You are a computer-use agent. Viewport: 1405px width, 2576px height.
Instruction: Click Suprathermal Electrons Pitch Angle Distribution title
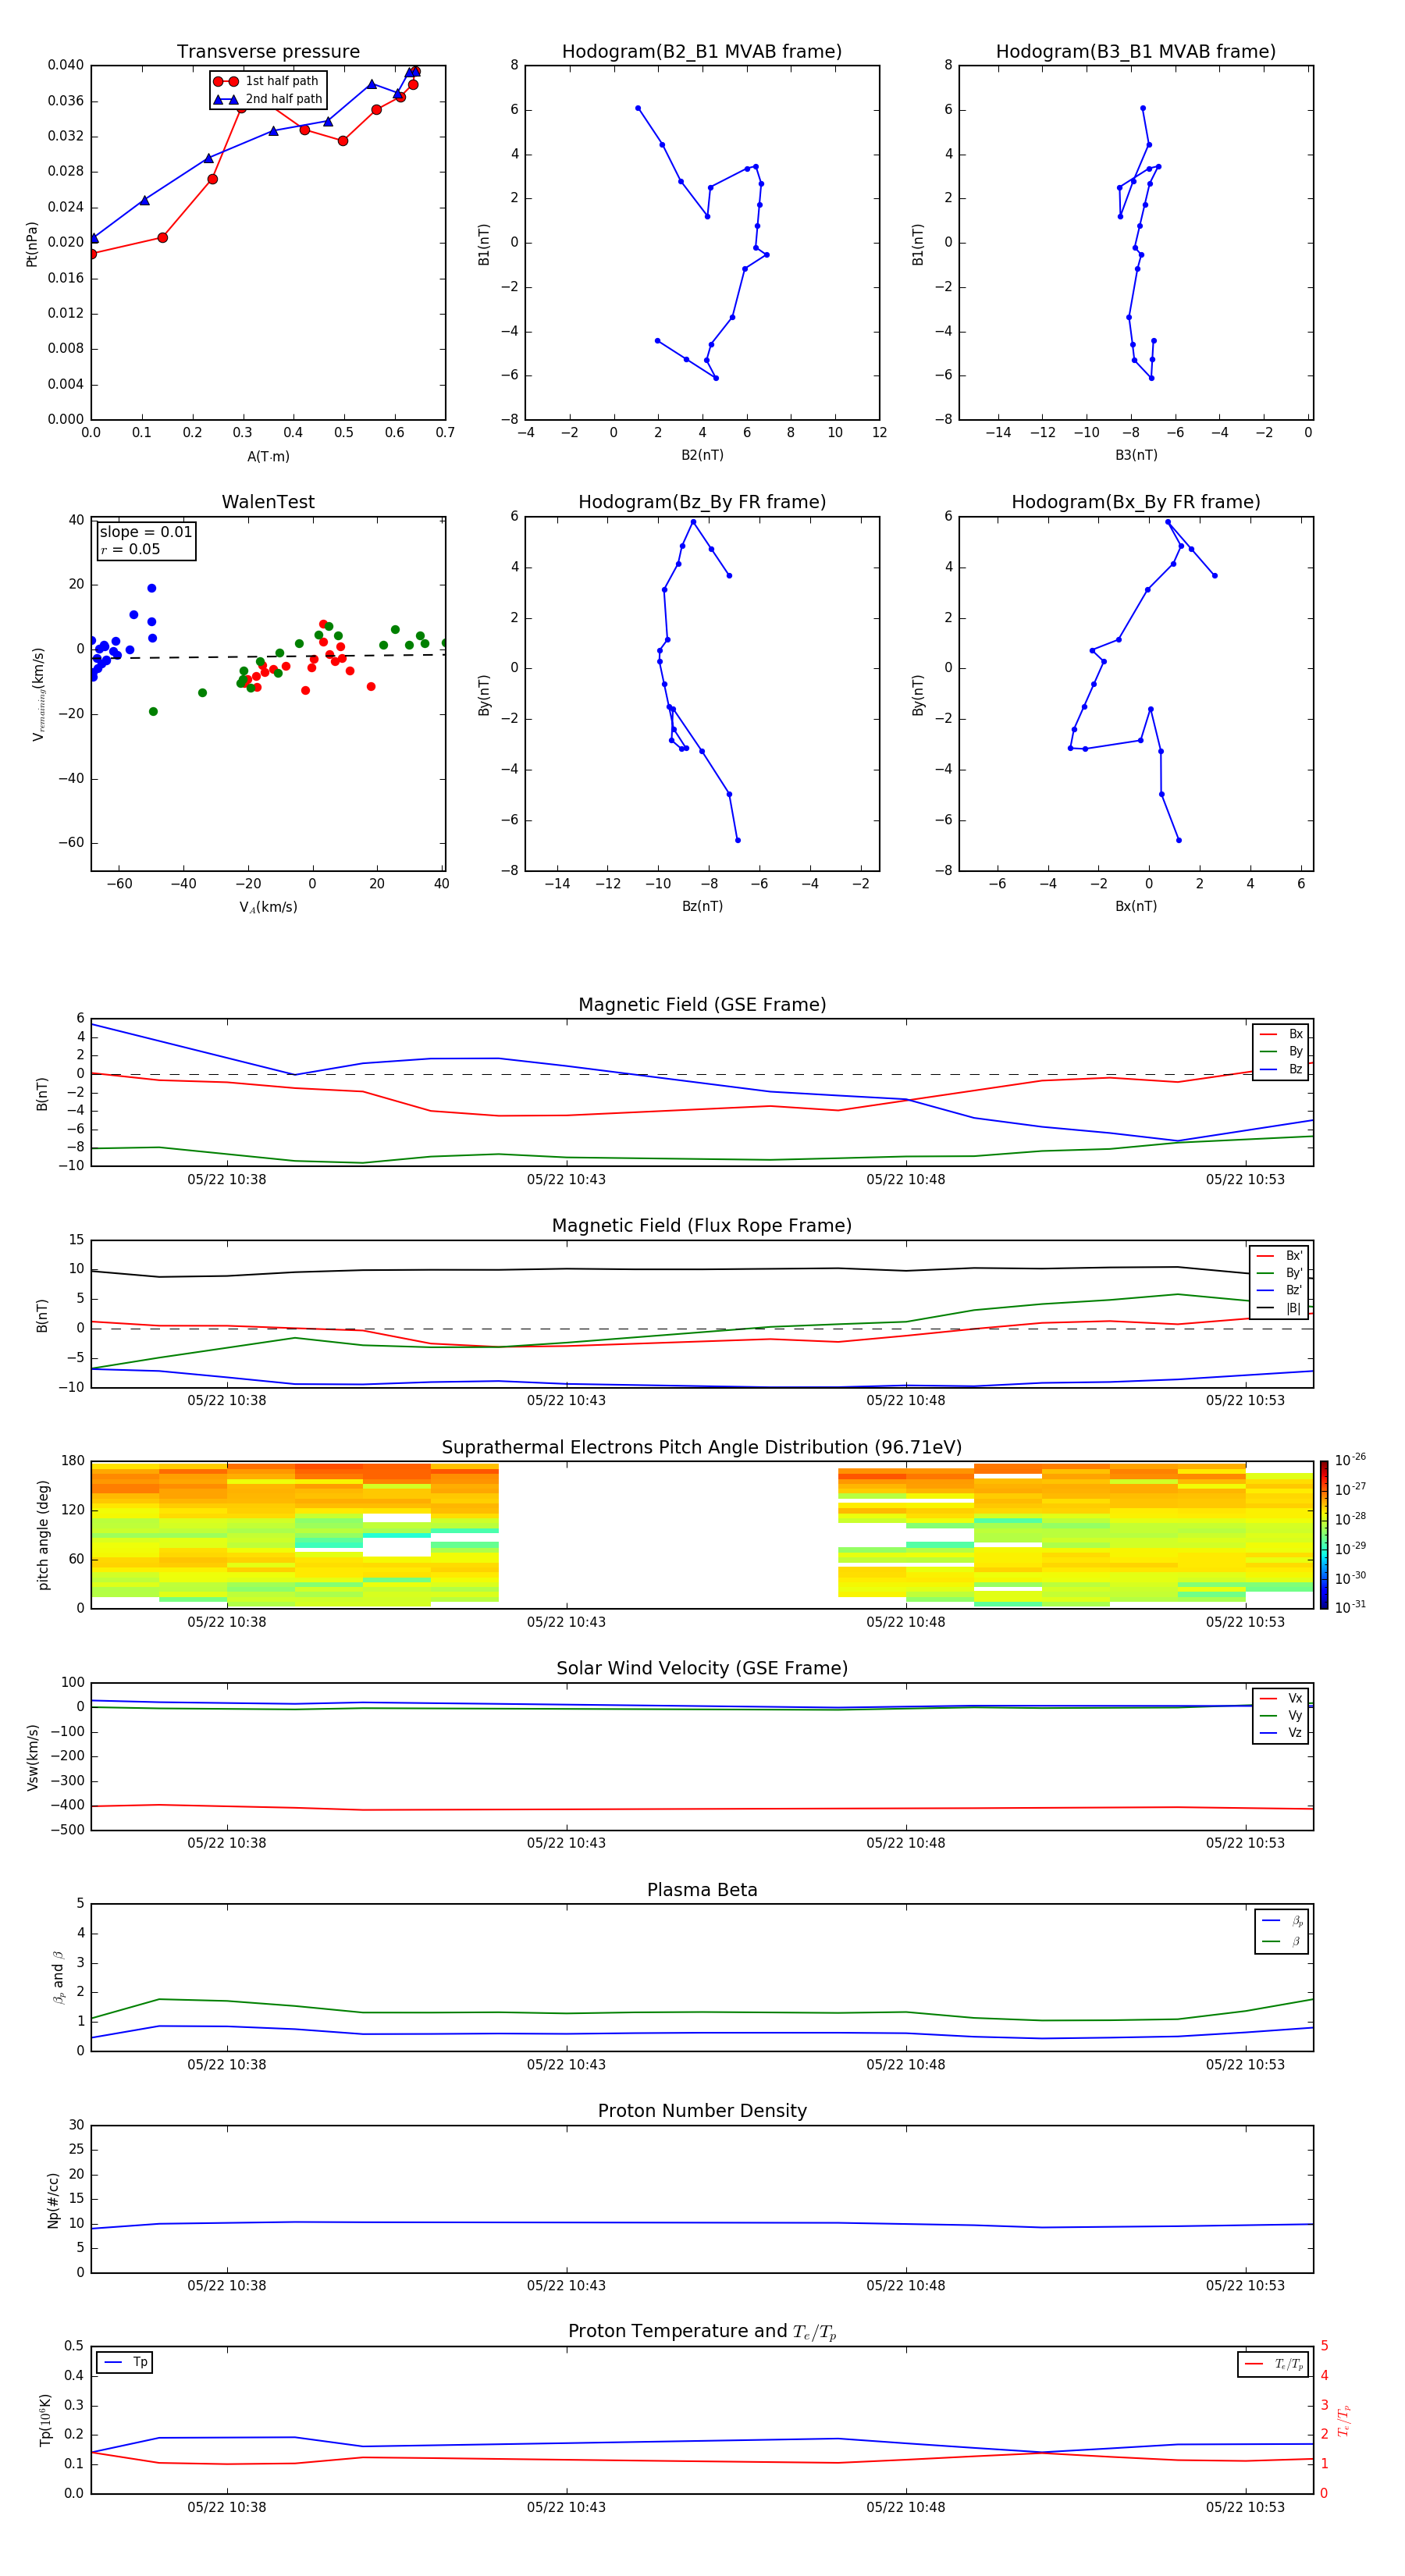702,1448
